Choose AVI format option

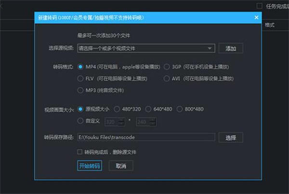(167, 78)
